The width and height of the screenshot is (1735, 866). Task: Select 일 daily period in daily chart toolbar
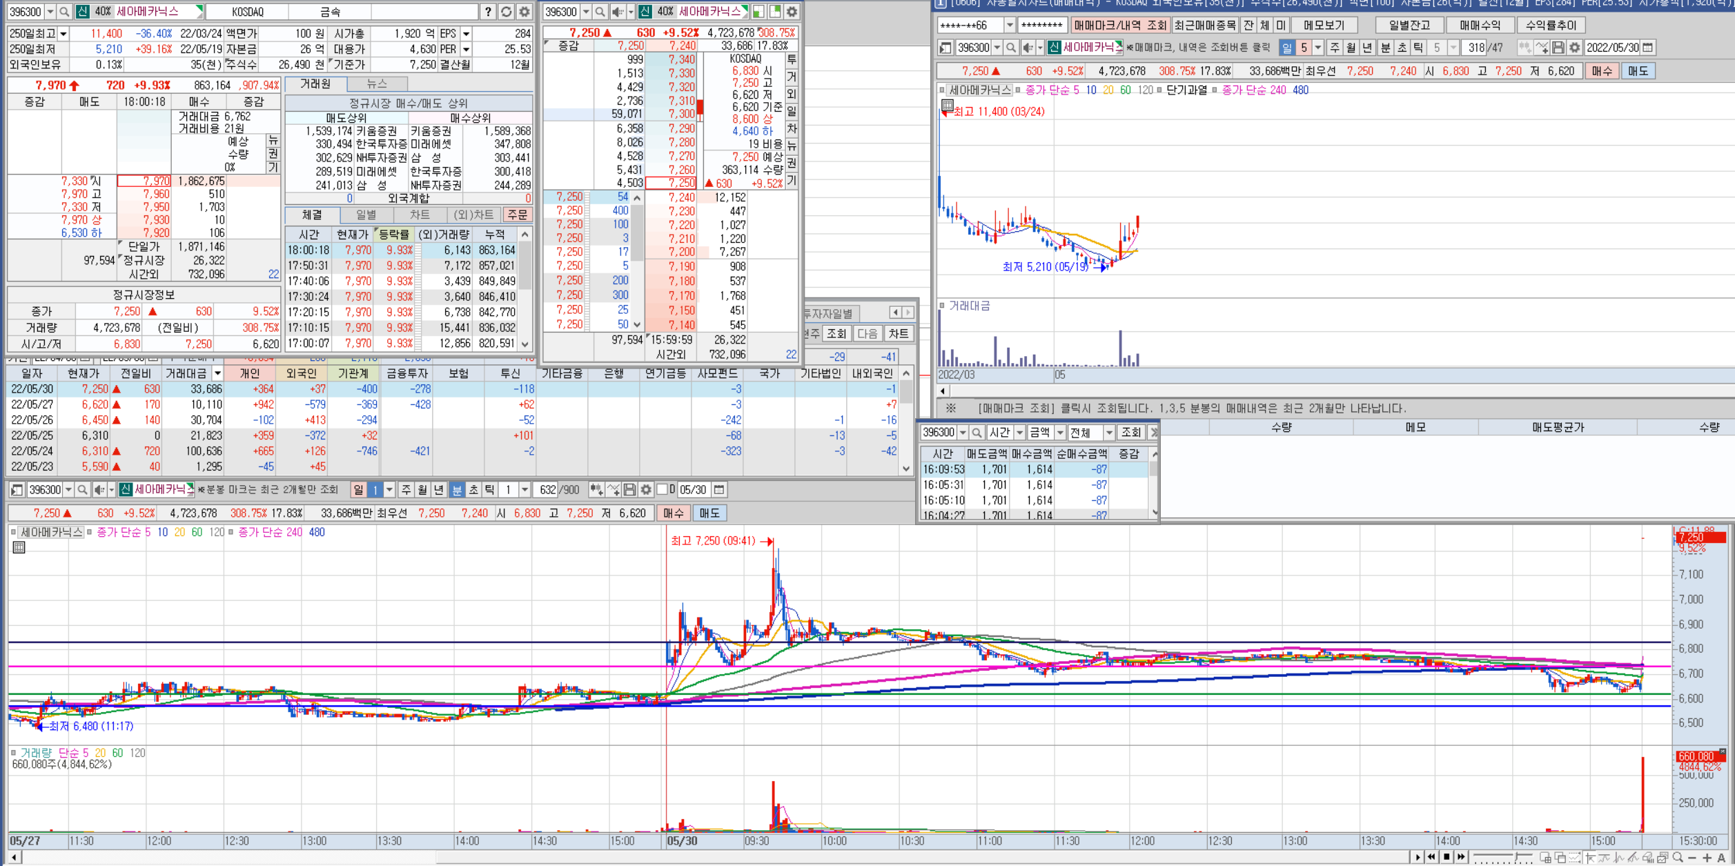coord(1287,48)
